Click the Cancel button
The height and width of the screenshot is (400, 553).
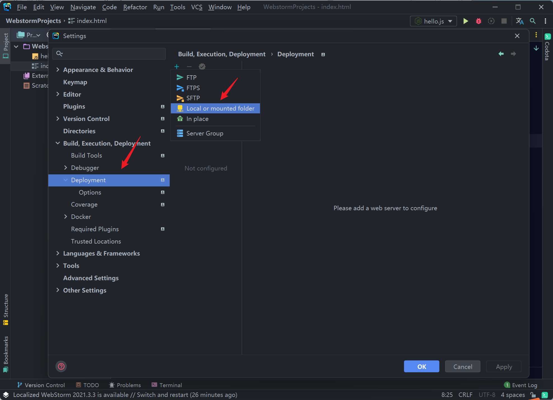pyautogui.click(x=462, y=366)
